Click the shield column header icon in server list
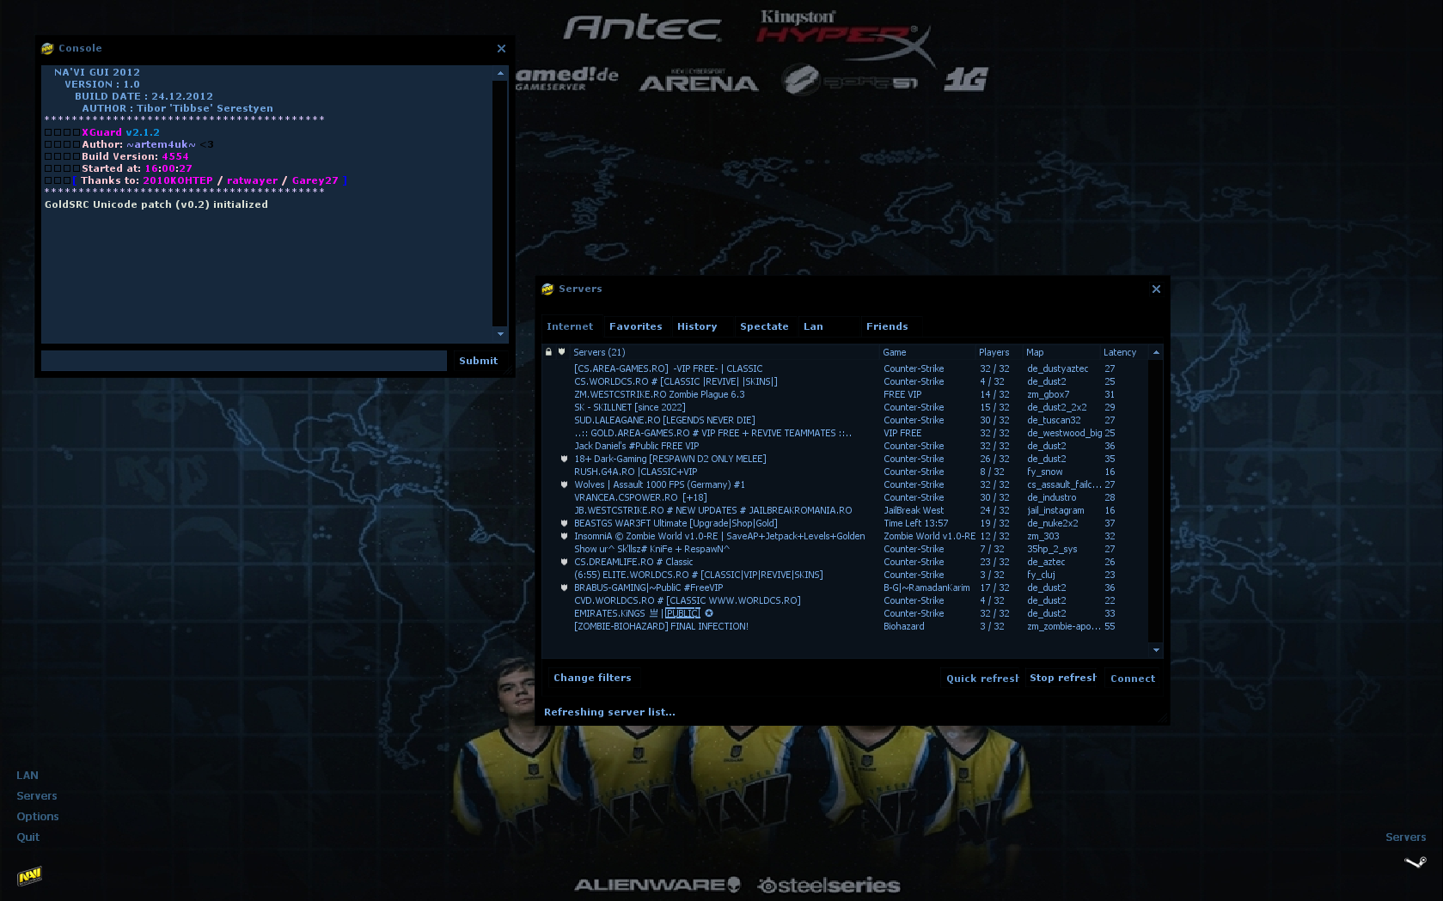 pyautogui.click(x=562, y=352)
